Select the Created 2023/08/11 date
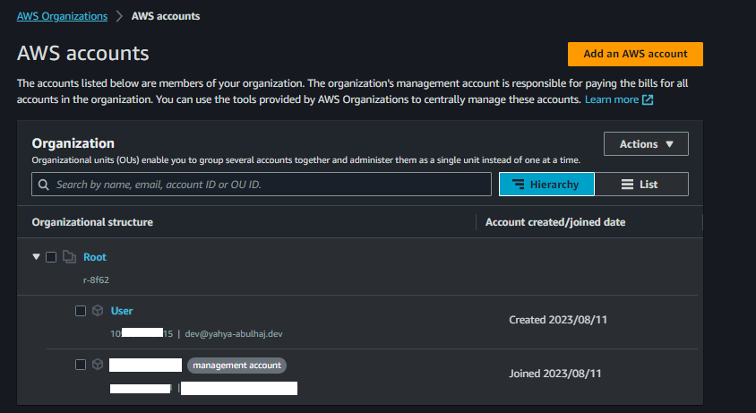The image size is (756, 413). (558, 320)
